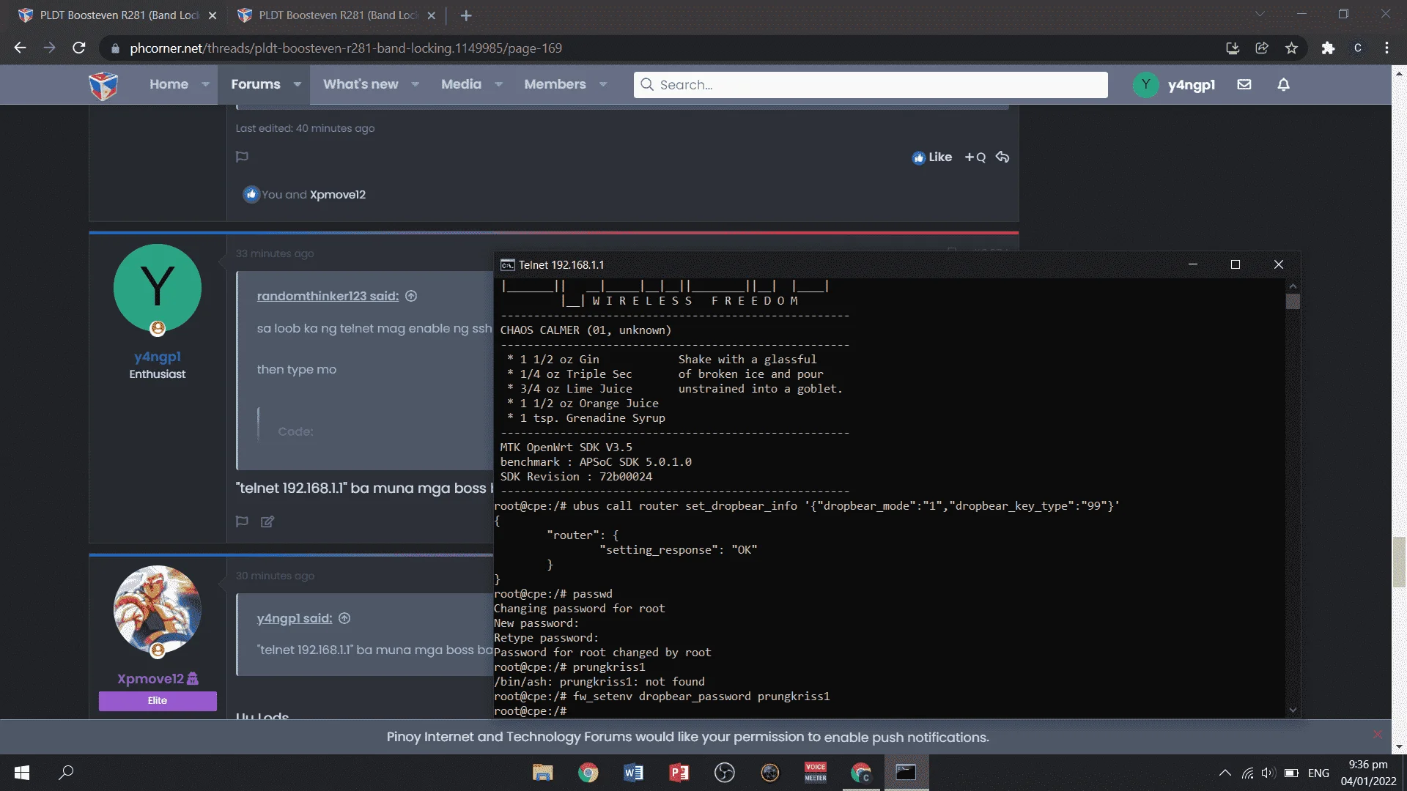The image size is (1407, 791).
Task: Expand the What's new dropdown arrow
Action: [415, 85]
